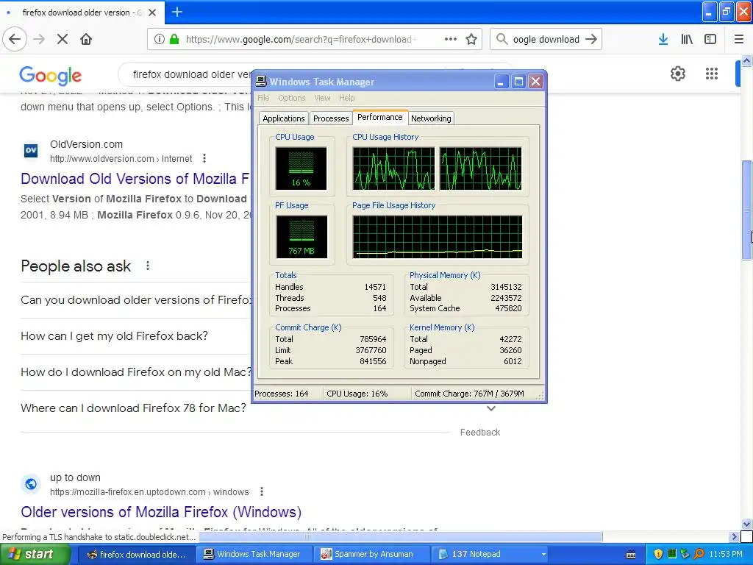Click the Firefox search box text 'oogle download'
This screenshot has height=565, width=753.
[x=546, y=40]
